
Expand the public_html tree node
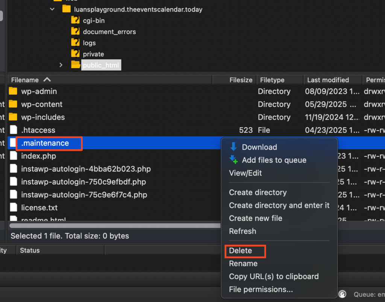coord(61,65)
